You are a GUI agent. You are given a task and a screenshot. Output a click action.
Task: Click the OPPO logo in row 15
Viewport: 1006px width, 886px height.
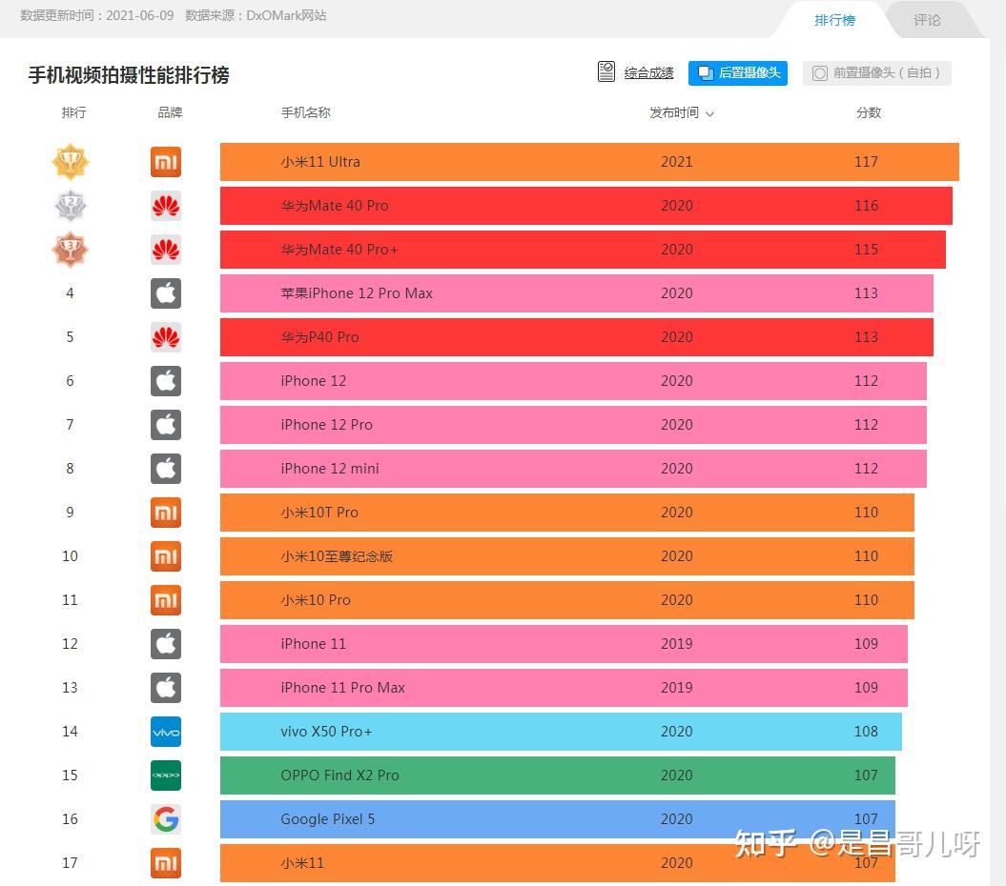[x=166, y=775]
